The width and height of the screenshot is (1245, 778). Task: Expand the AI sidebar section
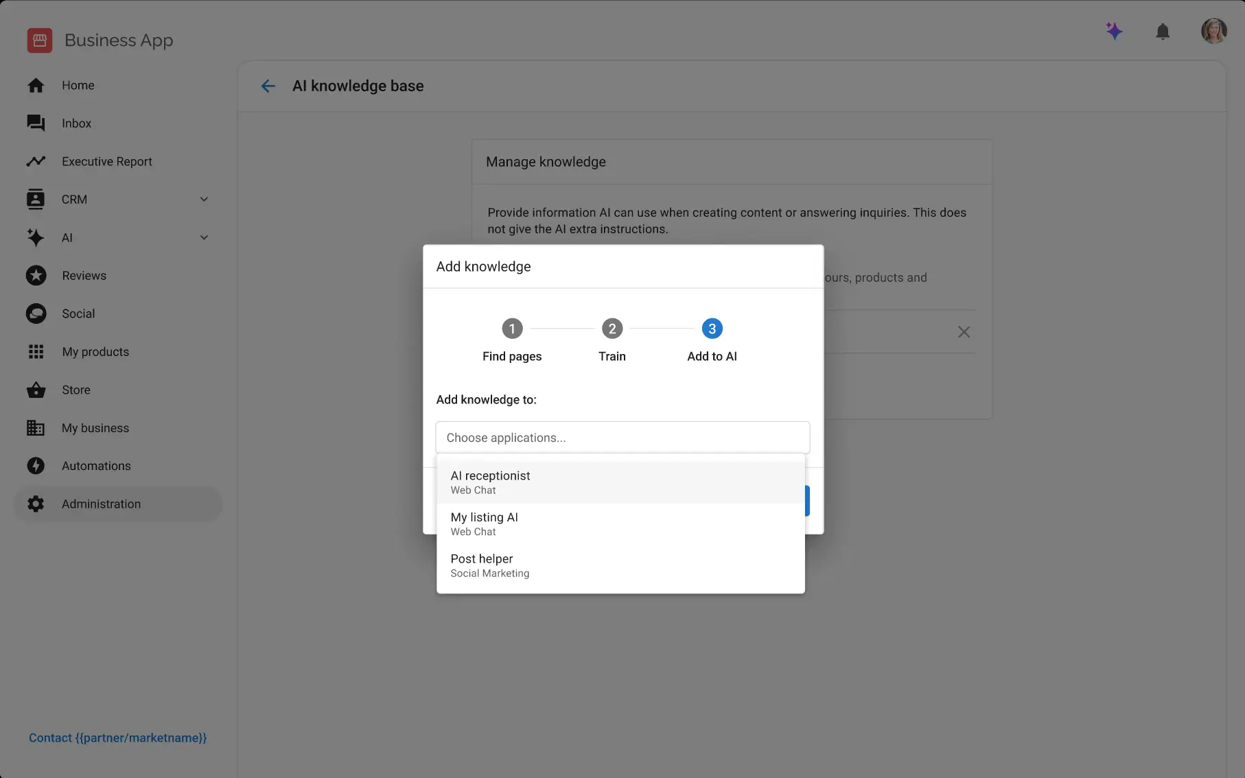pyautogui.click(x=204, y=237)
